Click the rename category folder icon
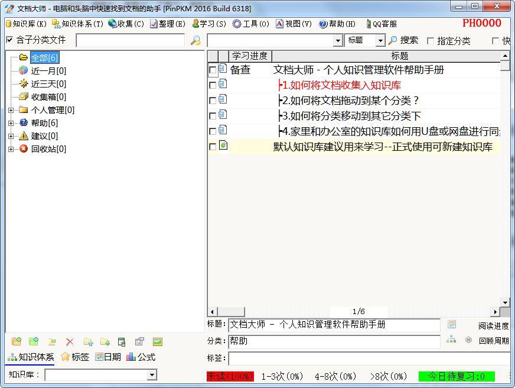515x388 pixels. coord(52,342)
